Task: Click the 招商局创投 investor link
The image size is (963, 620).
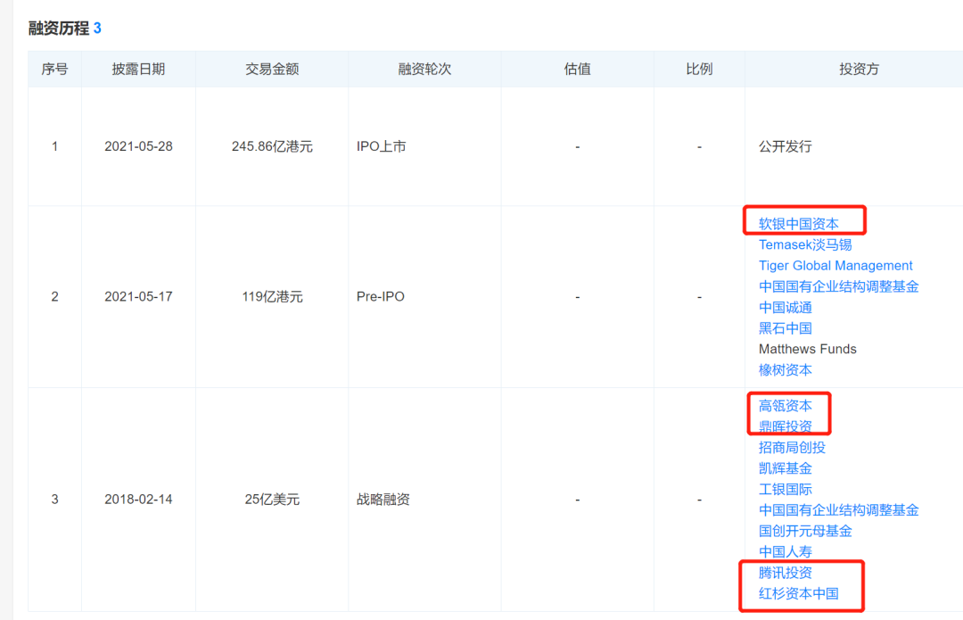Action: point(792,447)
